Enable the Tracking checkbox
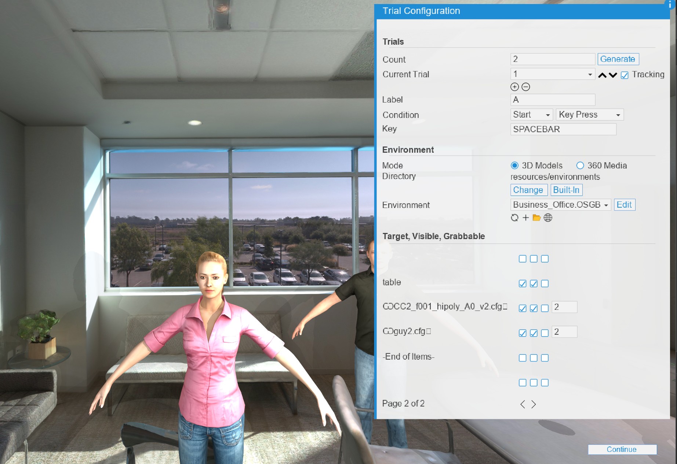Viewport: 677px width, 464px height. (625, 74)
